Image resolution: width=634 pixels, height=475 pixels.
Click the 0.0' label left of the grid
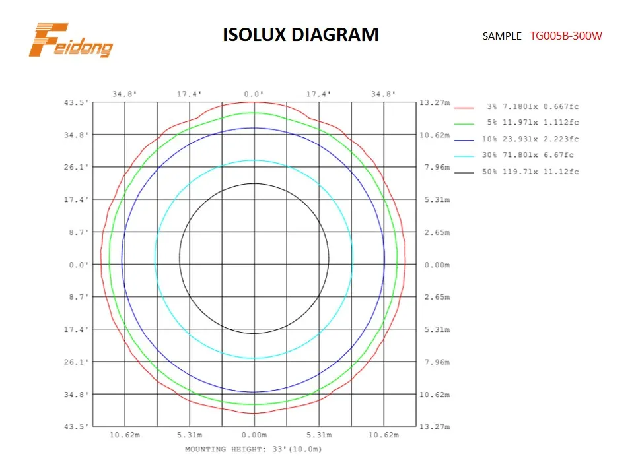click(x=78, y=265)
